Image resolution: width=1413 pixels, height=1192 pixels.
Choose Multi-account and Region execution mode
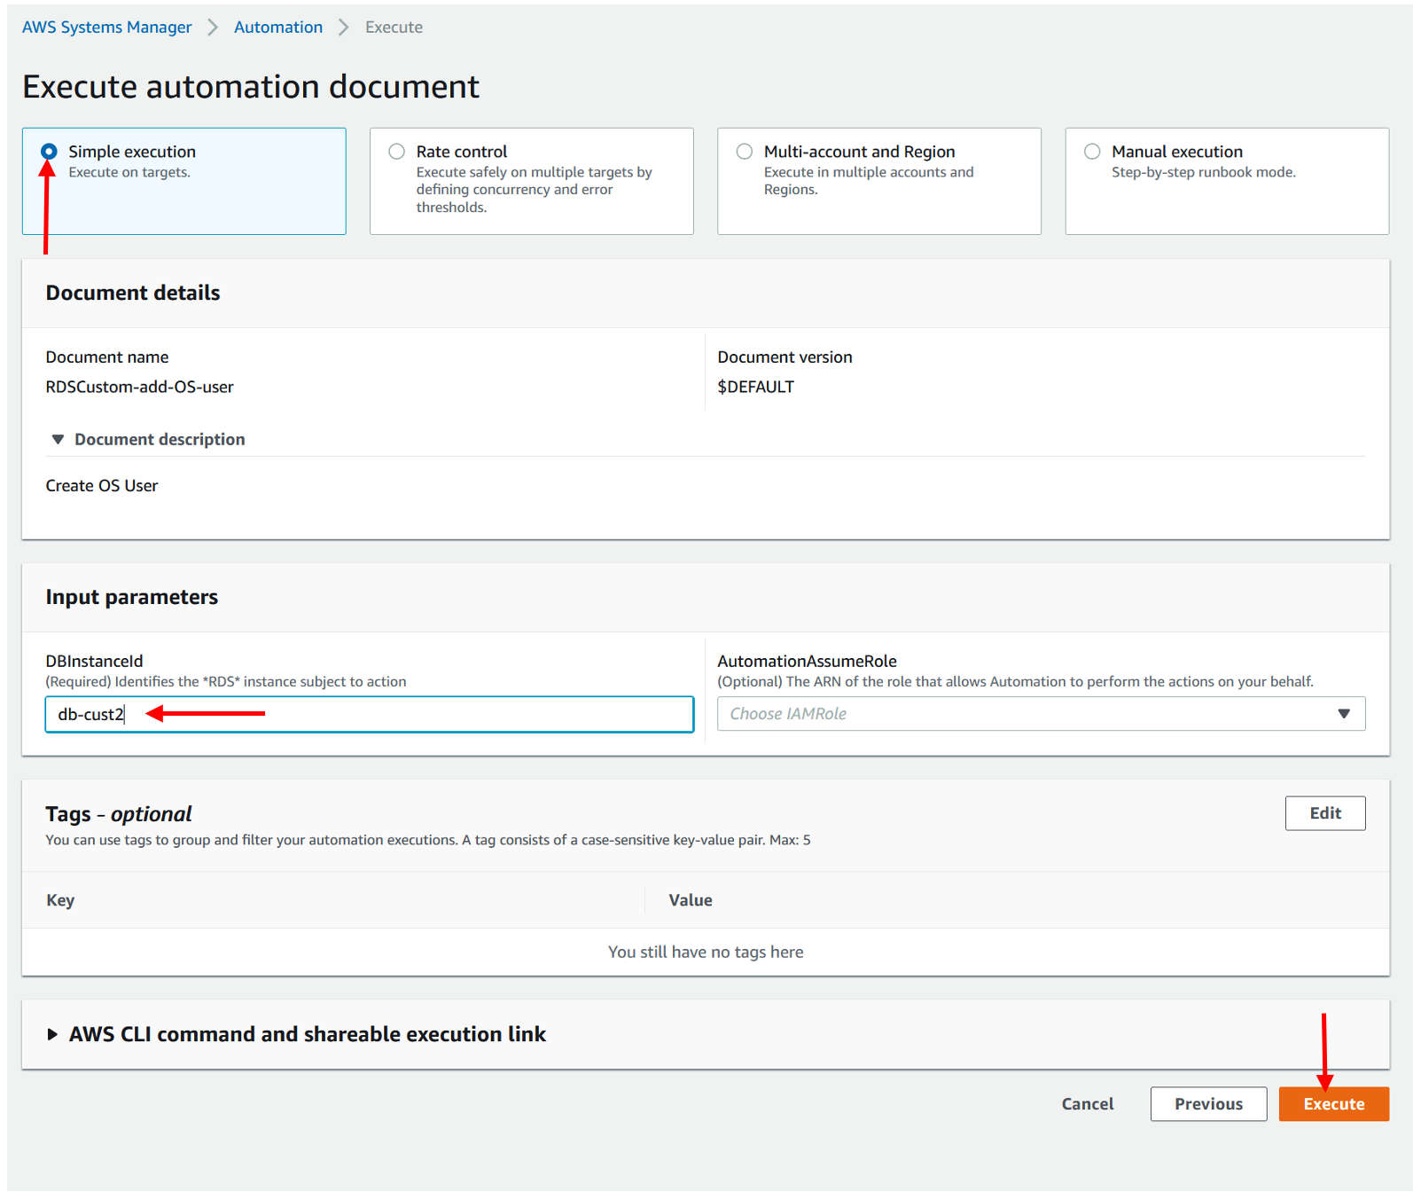(745, 152)
